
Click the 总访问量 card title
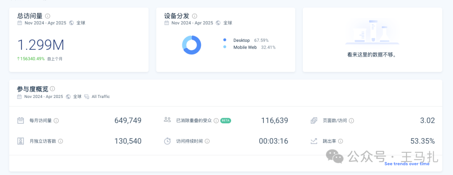point(30,16)
